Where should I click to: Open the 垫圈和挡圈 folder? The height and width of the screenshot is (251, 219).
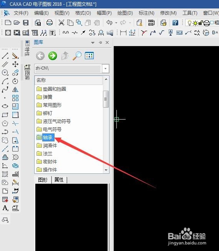point(51,89)
